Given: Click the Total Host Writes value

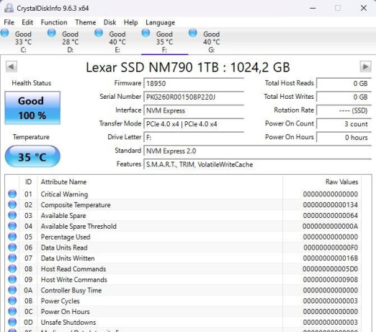Looking at the screenshot, I should click(344, 97).
